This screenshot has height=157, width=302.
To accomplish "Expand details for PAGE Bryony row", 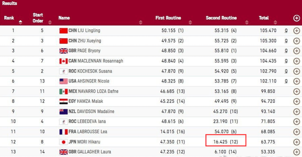I will tap(296, 51).
